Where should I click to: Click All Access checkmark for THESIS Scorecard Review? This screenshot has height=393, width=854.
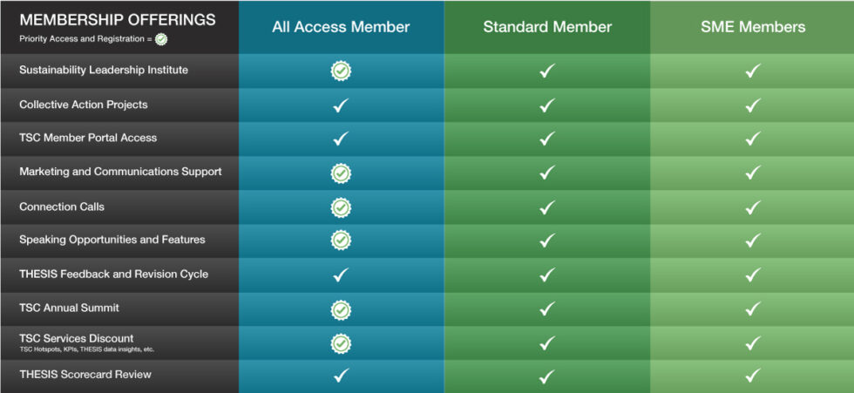coord(341,375)
